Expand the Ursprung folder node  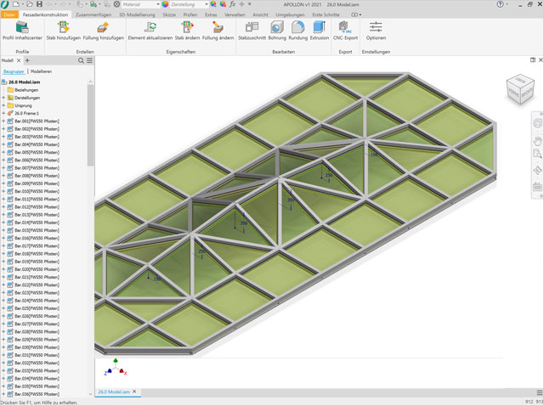pos(3,104)
